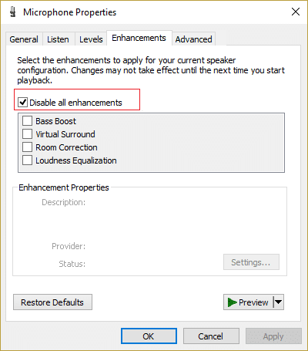Click the green Preview play icon

(x=233, y=302)
